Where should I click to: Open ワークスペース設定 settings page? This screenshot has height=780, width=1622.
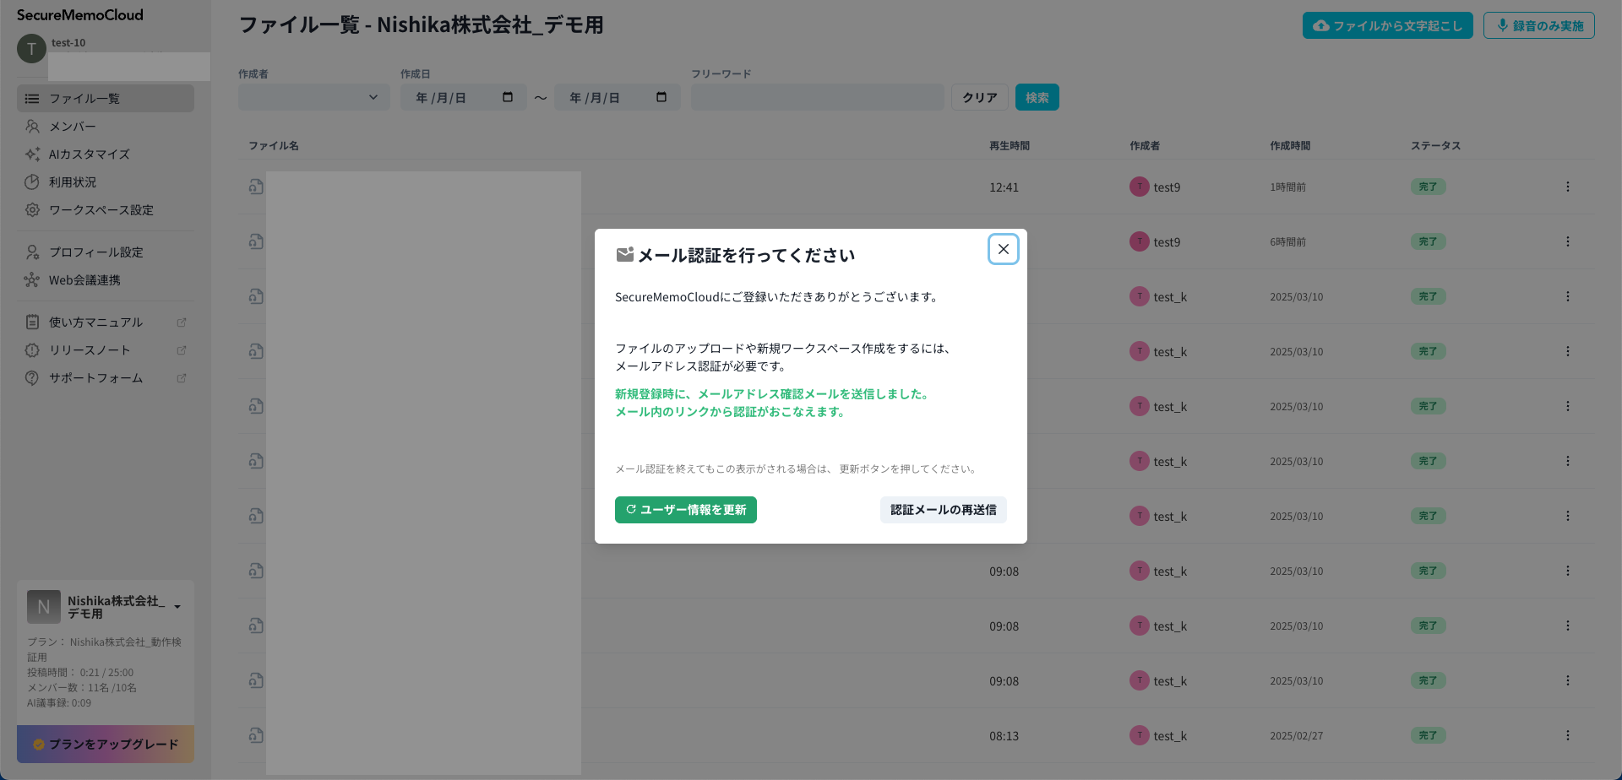click(x=101, y=210)
